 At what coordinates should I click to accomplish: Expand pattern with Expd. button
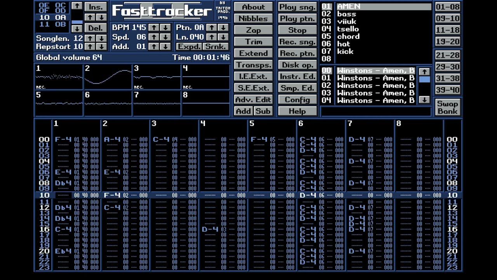coord(189,46)
